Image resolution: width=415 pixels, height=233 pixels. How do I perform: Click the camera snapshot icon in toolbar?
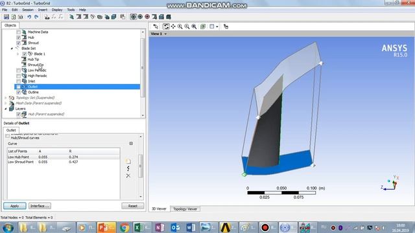point(21,17)
